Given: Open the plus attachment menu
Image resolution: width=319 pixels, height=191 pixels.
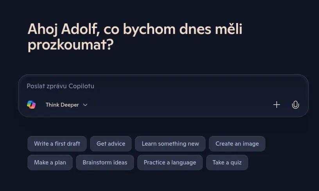Looking at the screenshot, I should 276,105.
